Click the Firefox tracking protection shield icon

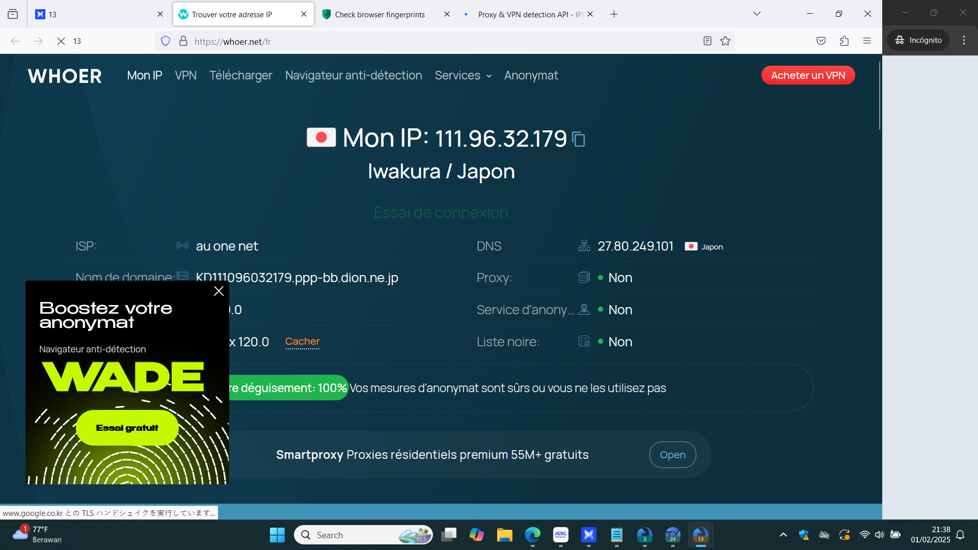(x=166, y=41)
